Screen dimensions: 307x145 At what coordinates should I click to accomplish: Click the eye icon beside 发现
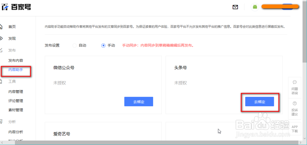click(1, 38)
